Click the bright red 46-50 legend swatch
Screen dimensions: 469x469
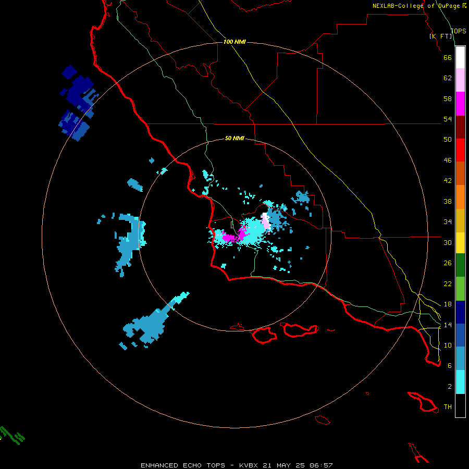[x=460, y=150]
